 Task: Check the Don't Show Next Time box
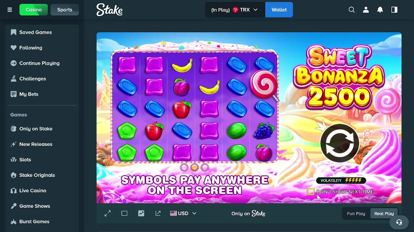[x=310, y=192]
